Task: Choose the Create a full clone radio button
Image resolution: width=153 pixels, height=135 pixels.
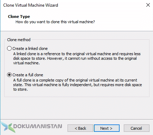Action: pos(9,75)
